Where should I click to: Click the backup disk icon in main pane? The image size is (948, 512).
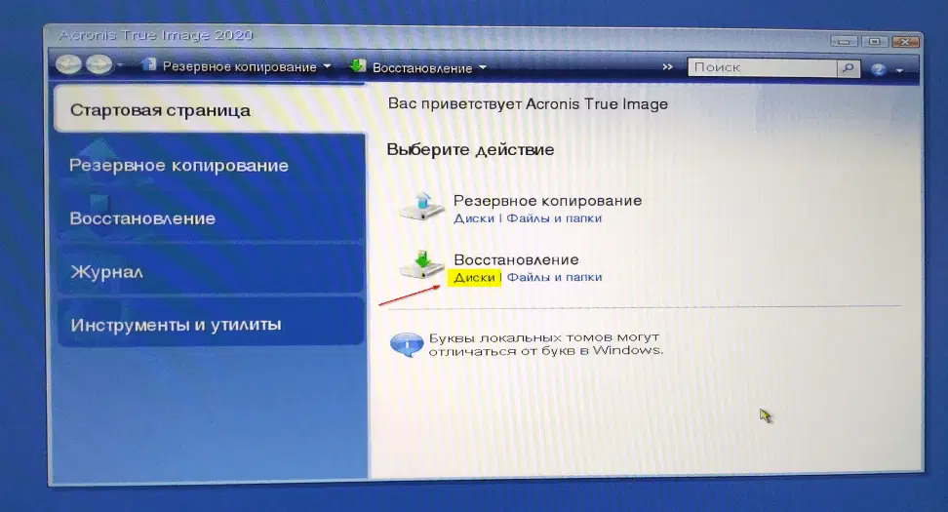tap(420, 207)
